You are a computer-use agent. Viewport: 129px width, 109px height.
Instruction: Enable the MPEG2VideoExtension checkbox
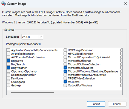[x=65, y=78]
